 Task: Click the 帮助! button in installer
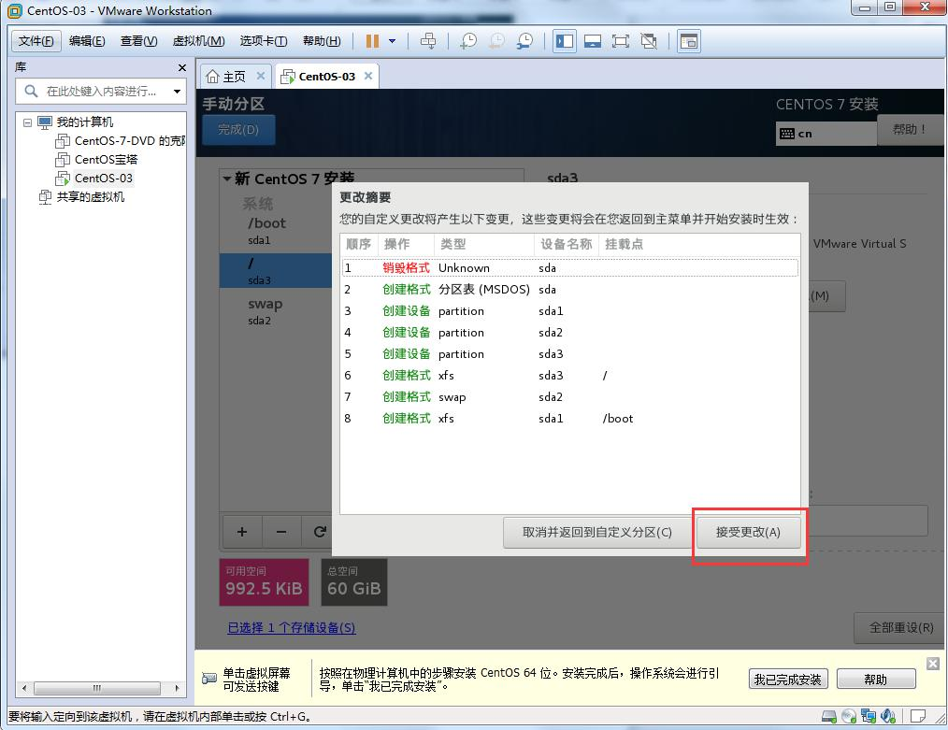(910, 129)
